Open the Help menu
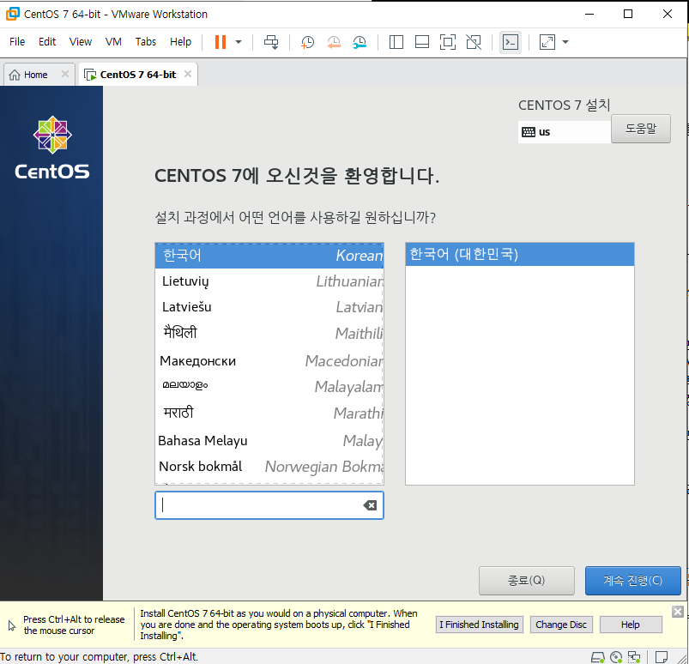The image size is (689, 664). 180,42
